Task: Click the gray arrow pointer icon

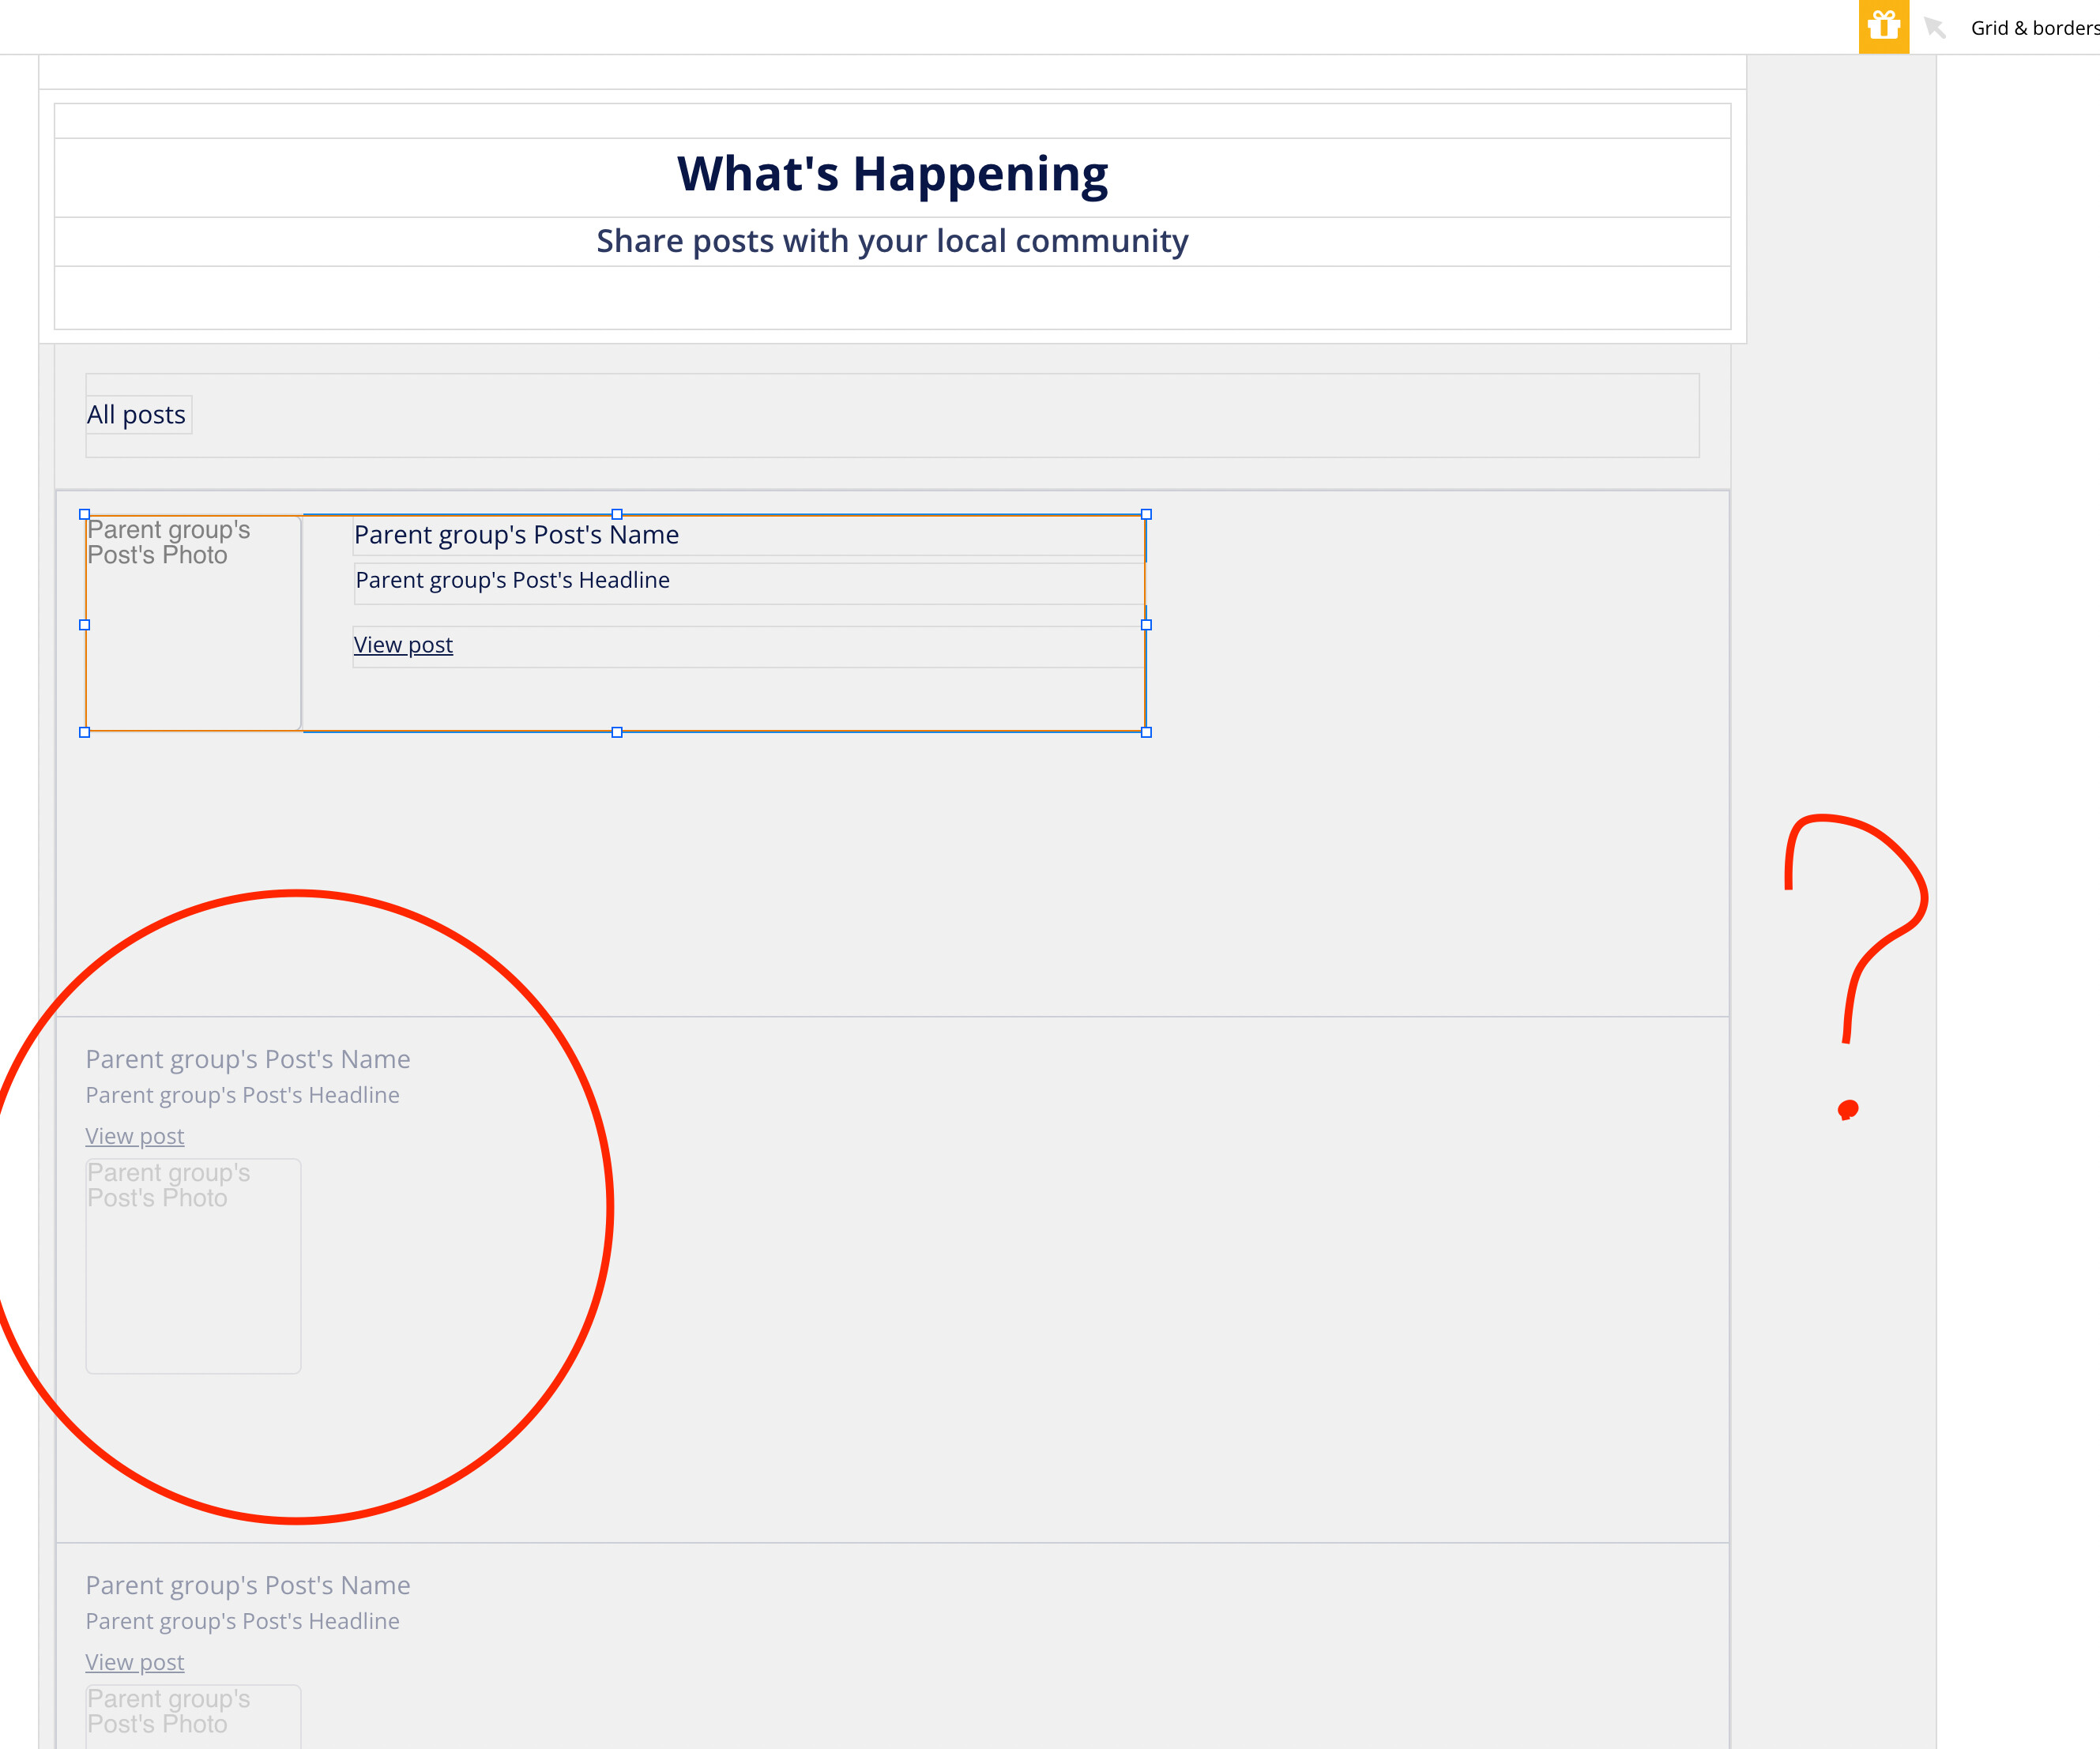Action: click(x=1934, y=27)
